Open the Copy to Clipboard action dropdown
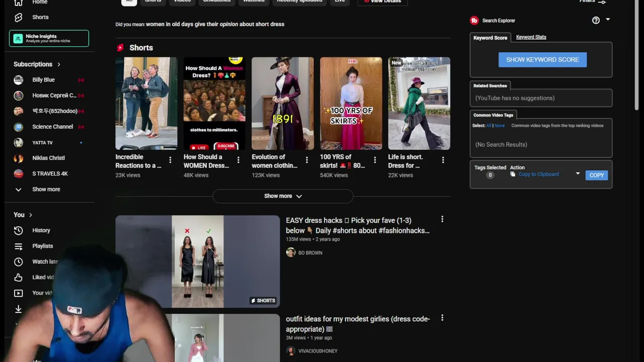Screen dimensions: 644x362 click(x=545, y=174)
